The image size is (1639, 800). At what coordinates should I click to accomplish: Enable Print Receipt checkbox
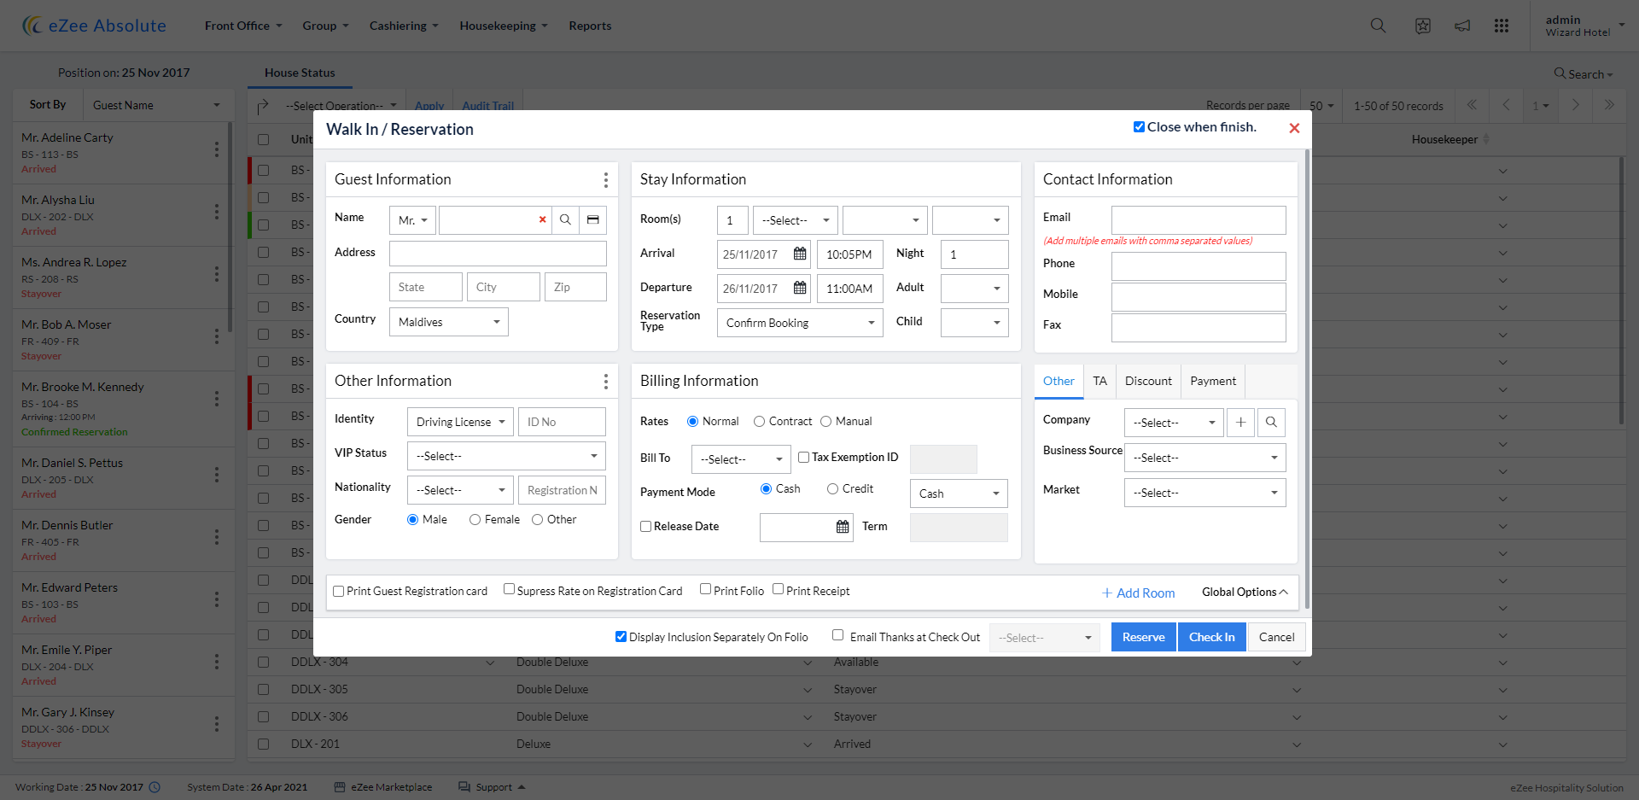(778, 589)
